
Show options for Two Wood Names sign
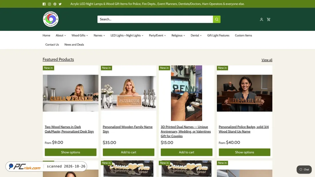[70, 152]
